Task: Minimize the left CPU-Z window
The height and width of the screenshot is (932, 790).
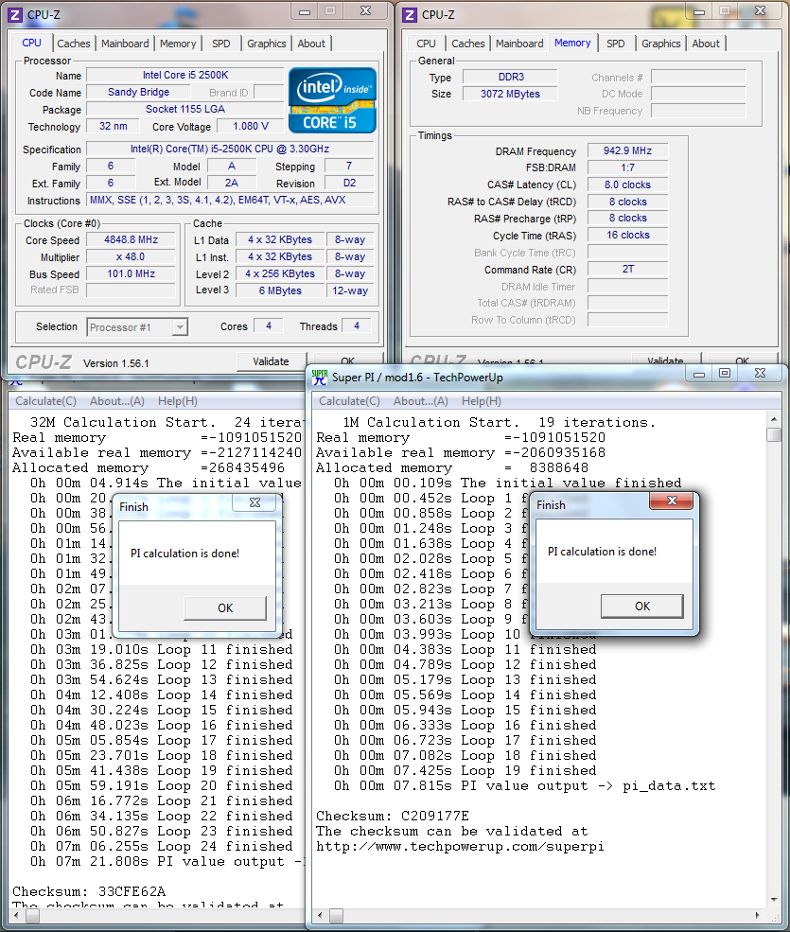Action: pos(305,11)
